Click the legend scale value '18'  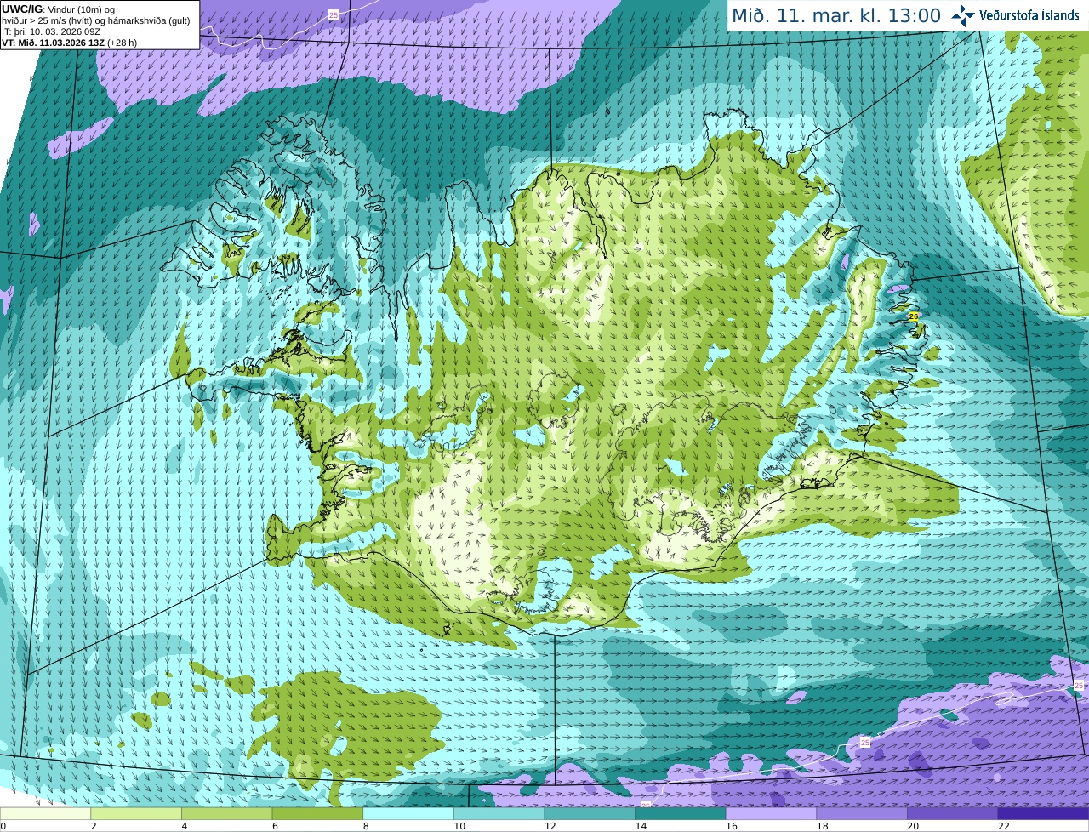[823, 826]
